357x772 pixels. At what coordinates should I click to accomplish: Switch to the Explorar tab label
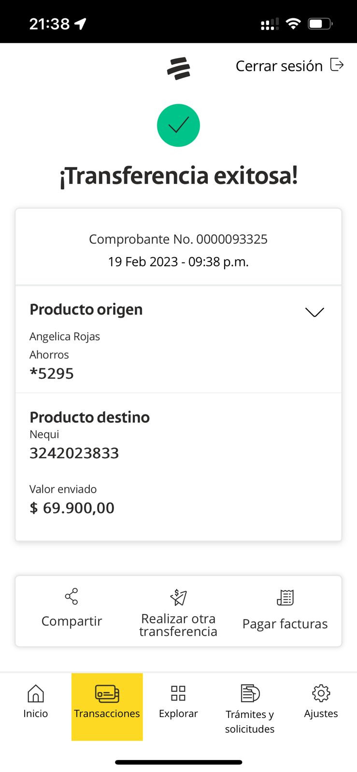pyautogui.click(x=178, y=714)
